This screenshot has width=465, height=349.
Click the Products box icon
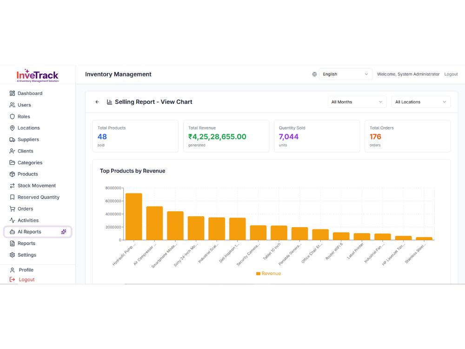(12, 174)
